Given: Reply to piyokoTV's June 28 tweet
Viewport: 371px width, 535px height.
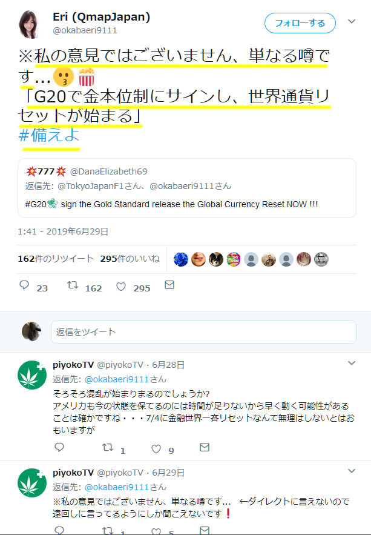Looking at the screenshot, I should [60, 447].
